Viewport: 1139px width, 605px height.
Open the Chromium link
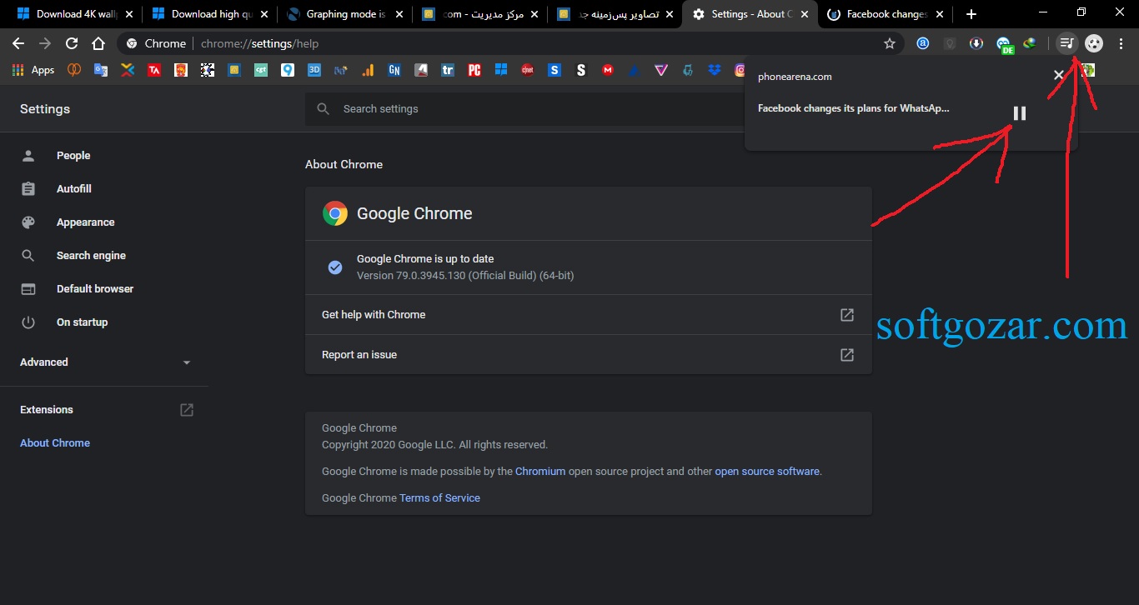click(x=540, y=472)
